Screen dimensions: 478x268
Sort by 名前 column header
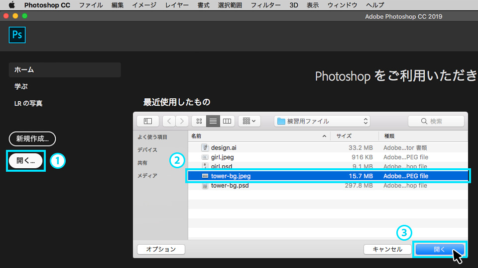(x=196, y=136)
